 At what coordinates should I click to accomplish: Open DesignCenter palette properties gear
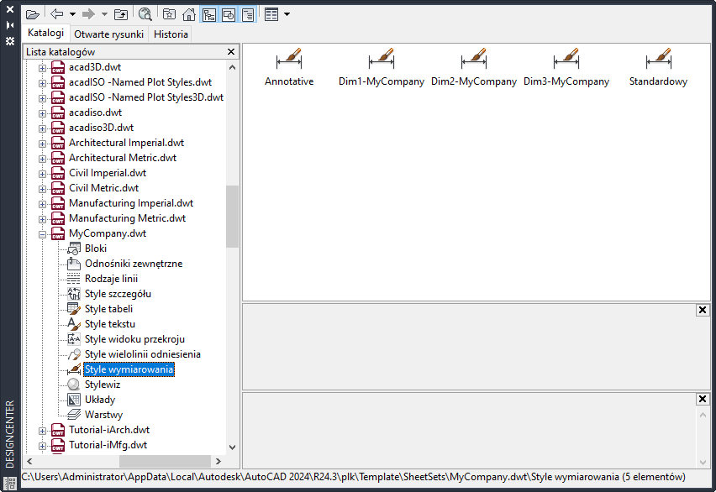(x=9, y=41)
